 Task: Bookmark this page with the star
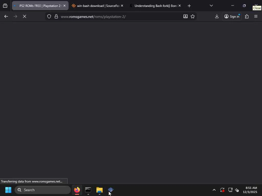193,16
